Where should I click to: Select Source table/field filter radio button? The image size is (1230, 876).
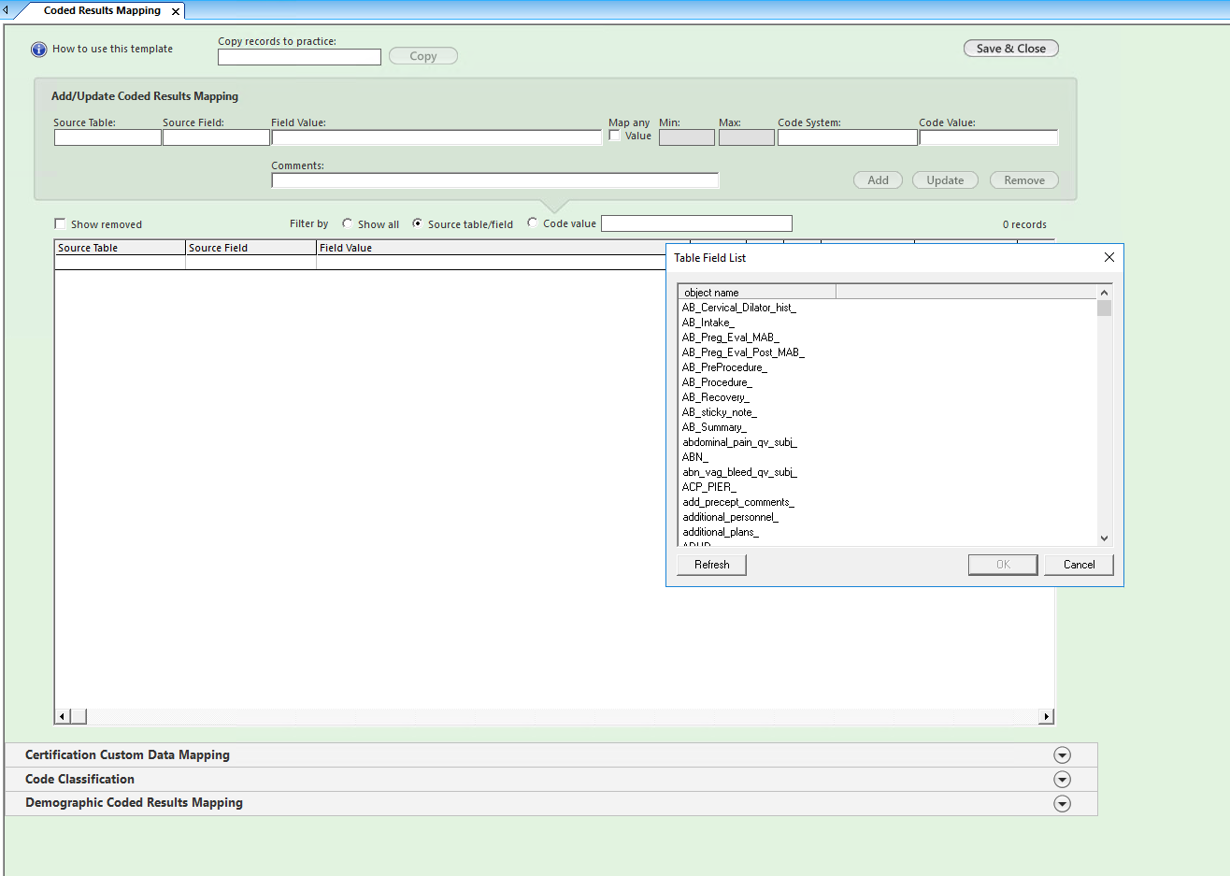pos(417,223)
